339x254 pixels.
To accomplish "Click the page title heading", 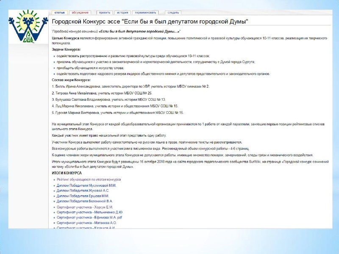I will coord(150,22).
